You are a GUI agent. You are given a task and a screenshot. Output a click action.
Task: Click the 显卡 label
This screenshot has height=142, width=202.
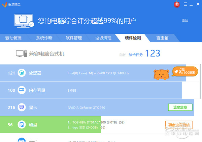(x=33, y=108)
